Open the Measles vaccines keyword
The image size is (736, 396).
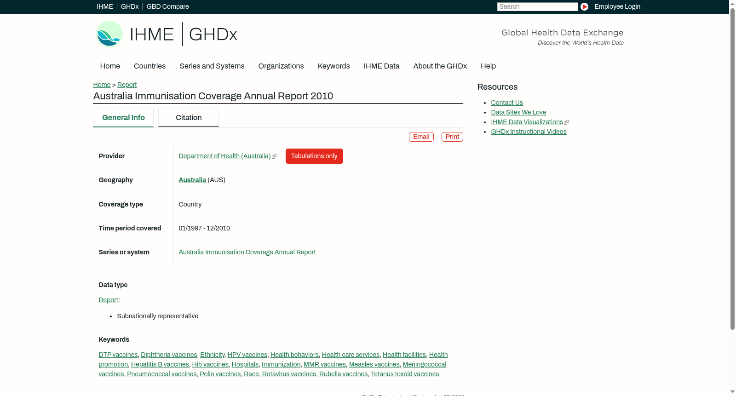pos(374,364)
